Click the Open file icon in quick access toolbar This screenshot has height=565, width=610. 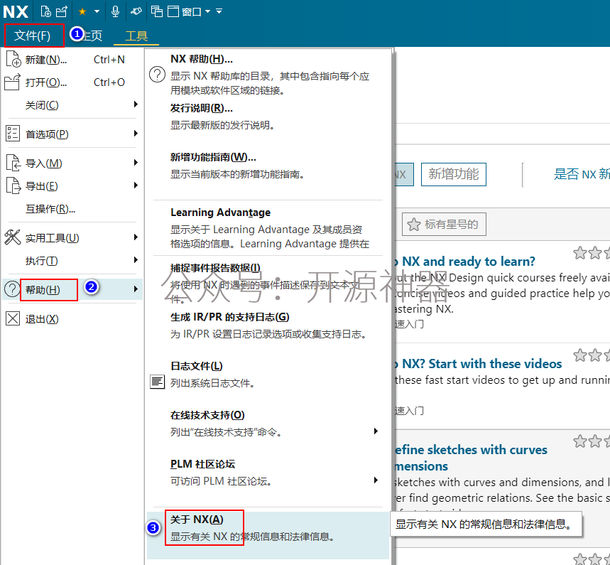62,11
